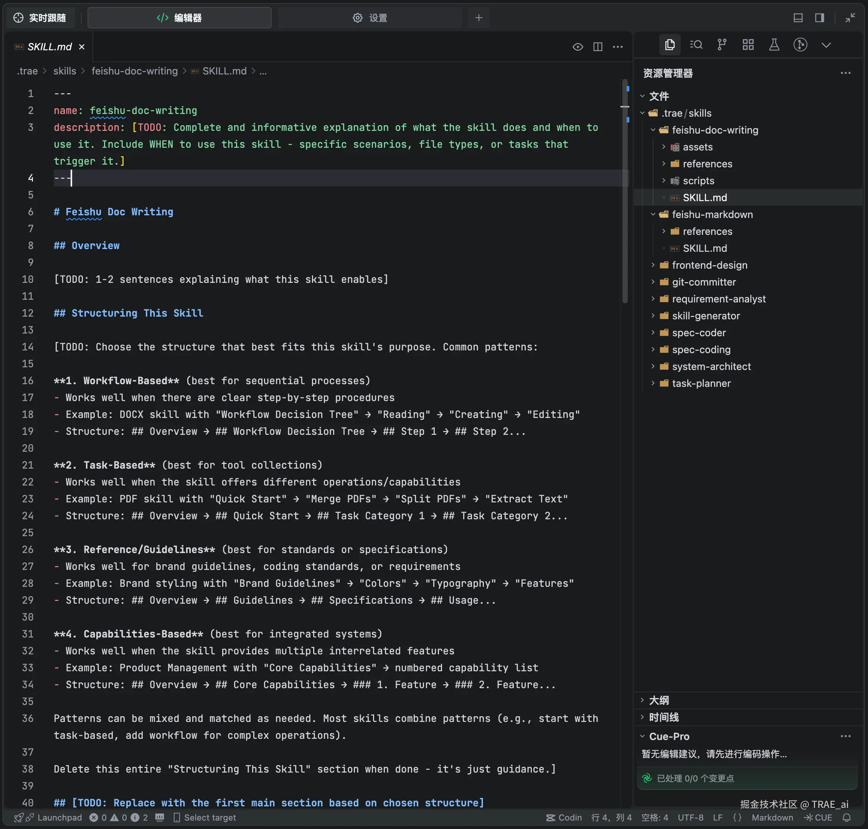Open Markdown preview eye icon

[x=578, y=47]
